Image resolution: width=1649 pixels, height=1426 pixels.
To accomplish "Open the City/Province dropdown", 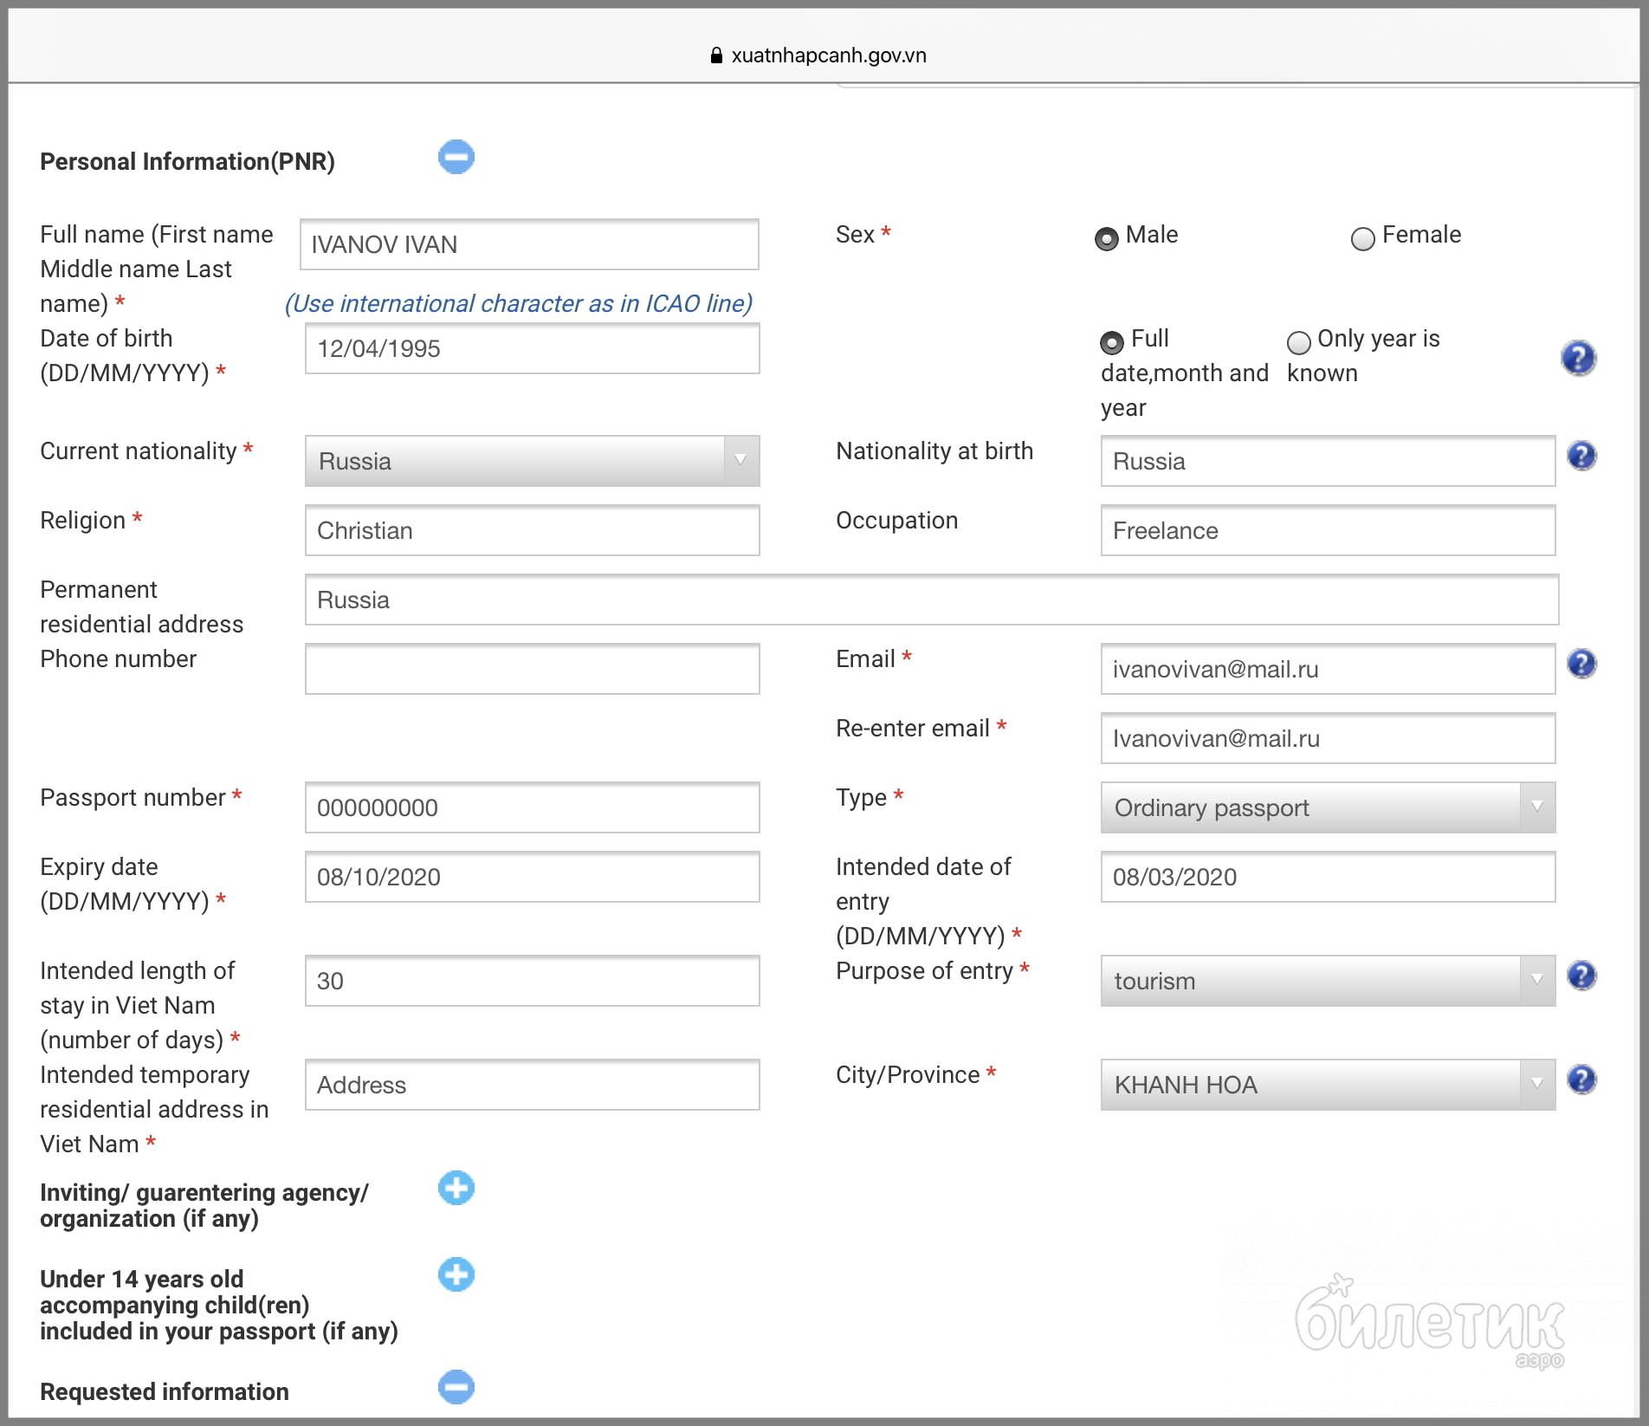I will click(x=1327, y=1085).
